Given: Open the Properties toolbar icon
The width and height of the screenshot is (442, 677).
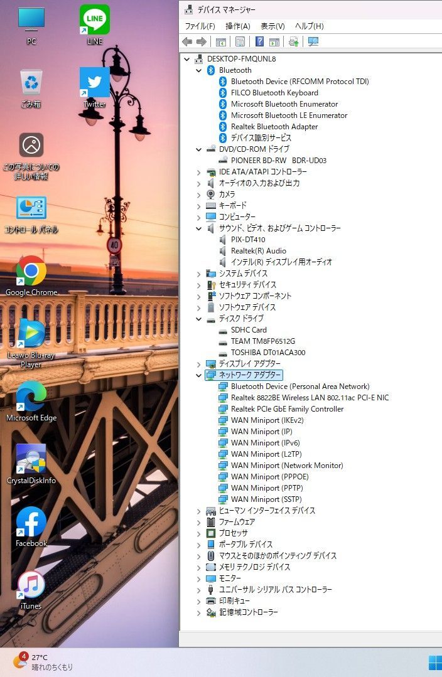Looking at the screenshot, I should coord(240,41).
